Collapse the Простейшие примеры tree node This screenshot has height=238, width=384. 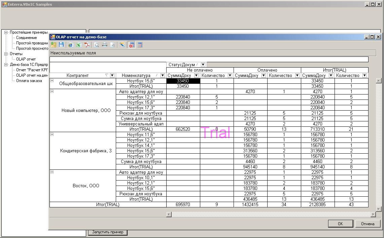[x=6, y=32]
